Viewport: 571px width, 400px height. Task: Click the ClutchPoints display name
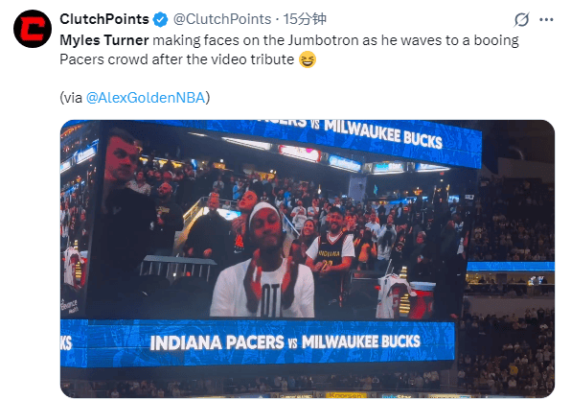click(x=104, y=19)
